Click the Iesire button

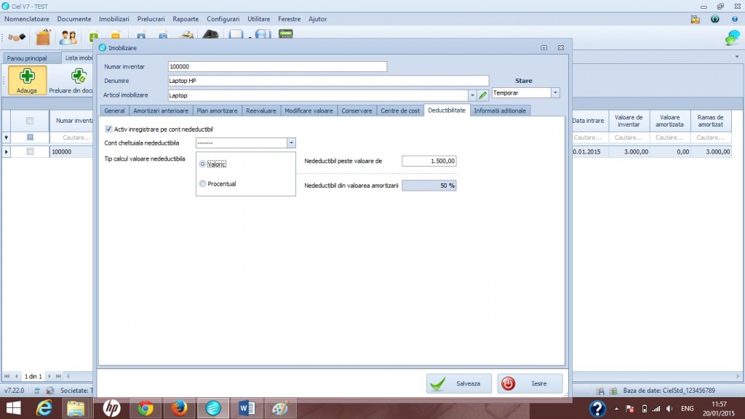530,383
